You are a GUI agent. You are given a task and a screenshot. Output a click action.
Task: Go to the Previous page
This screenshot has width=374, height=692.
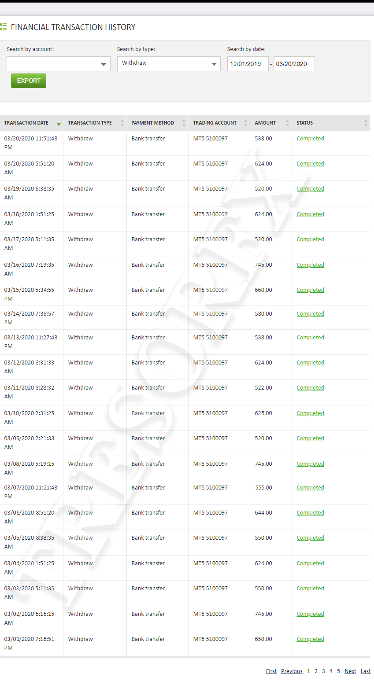(292, 671)
